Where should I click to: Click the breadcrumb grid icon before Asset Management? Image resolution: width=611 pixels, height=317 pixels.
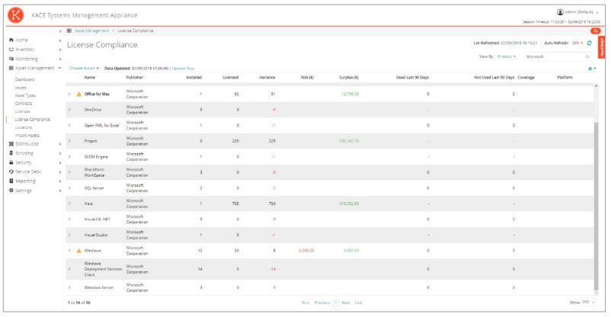coord(69,30)
